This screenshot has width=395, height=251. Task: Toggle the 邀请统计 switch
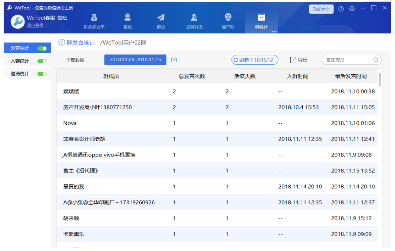coord(42,74)
